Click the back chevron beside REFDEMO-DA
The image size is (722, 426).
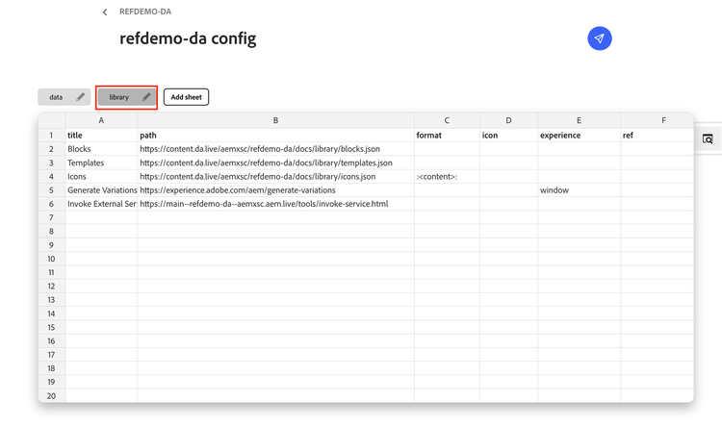(x=105, y=13)
